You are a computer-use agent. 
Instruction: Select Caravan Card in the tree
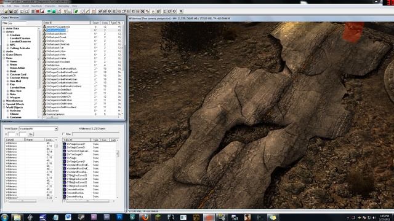[18, 74]
